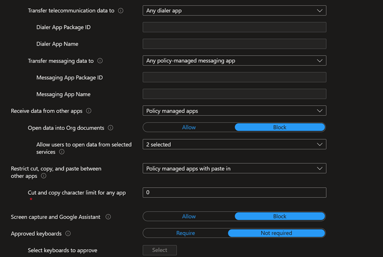Screen dimensions: 383x257
Task: Open the Policy managed apps dropdown
Action: click(234, 111)
